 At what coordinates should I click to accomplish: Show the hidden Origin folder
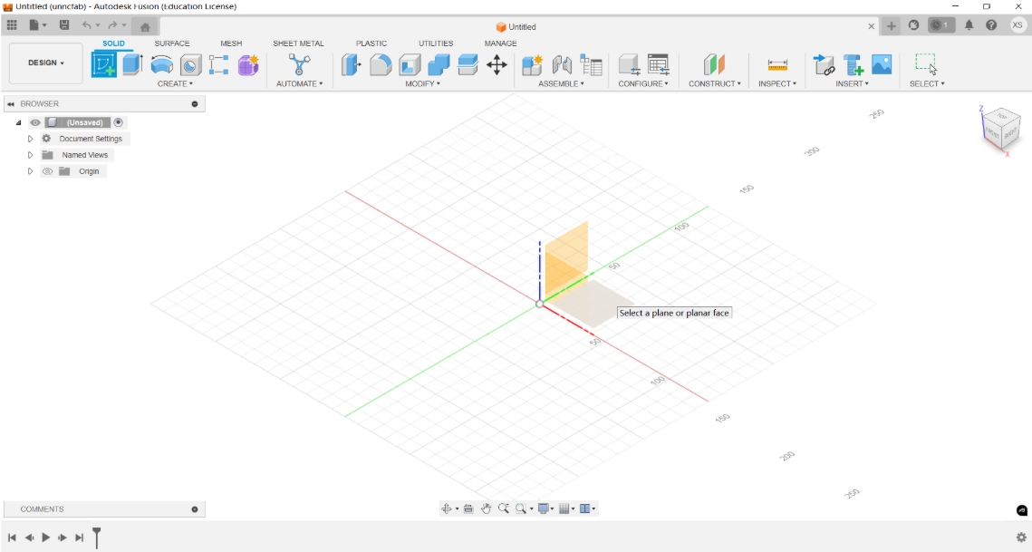click(47, 171)
